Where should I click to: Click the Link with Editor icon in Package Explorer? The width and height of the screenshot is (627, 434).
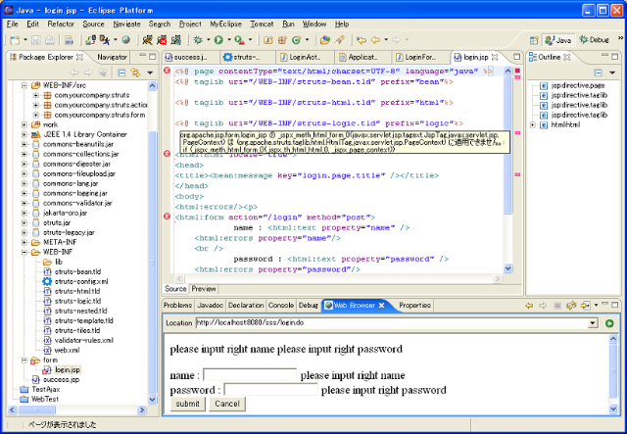[135, 72]
